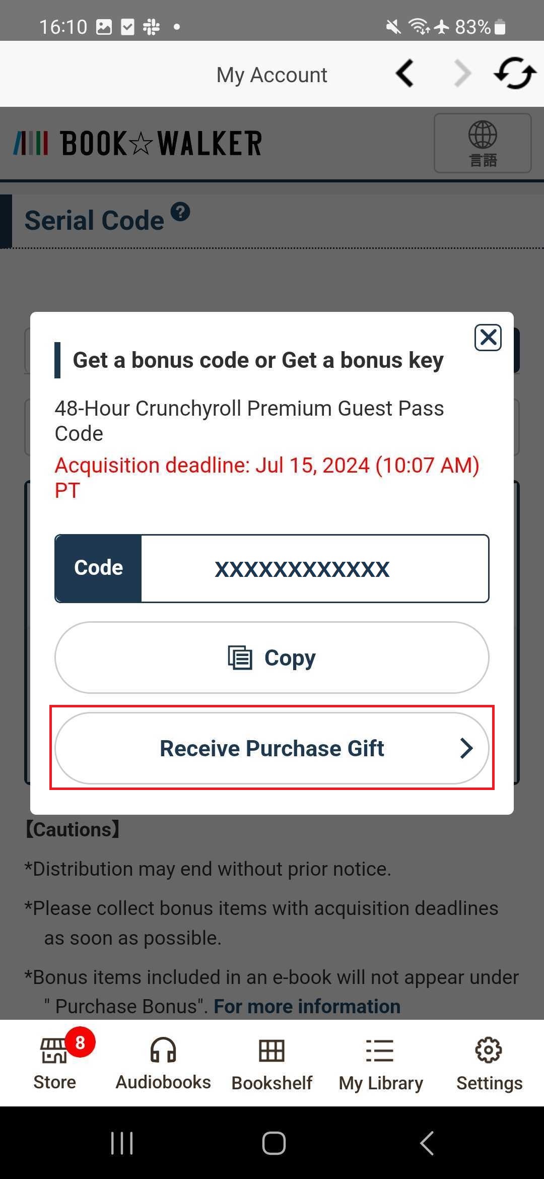Image resolution: width=544 pixels, height=1179 pixels.
Task: Go forward with the browser forward arrow
Action: pyautogui.click(x=462, y=74)
